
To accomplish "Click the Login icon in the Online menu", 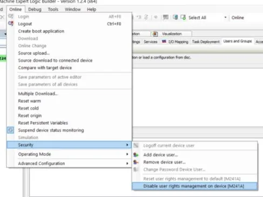I will pyautogui.click(x=11, y=16).
